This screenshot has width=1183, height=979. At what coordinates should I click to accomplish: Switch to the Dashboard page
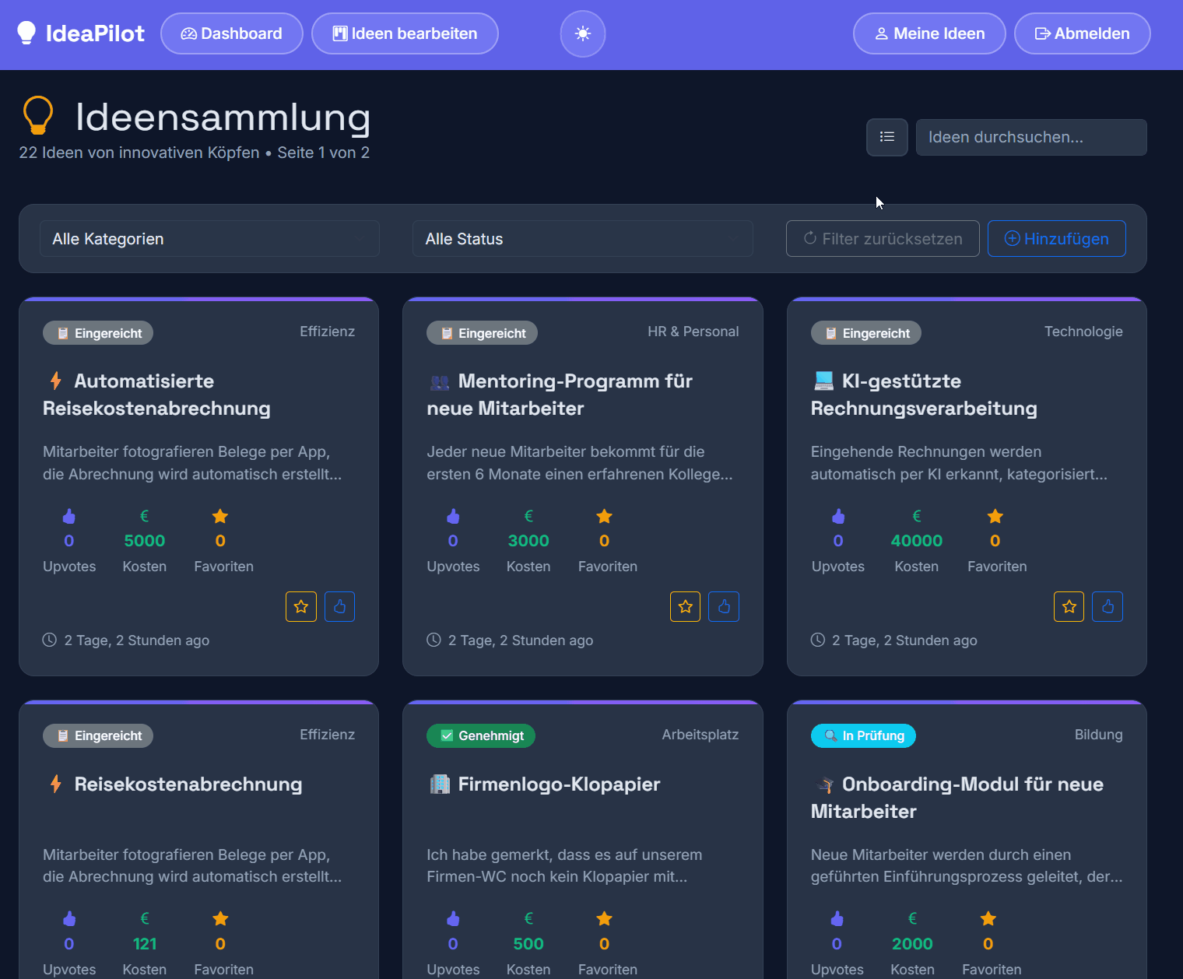click(x=231, y=33)
